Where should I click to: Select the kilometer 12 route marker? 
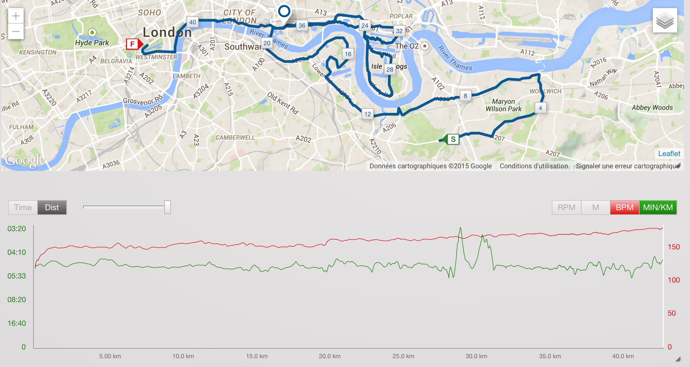click(368, 114)
